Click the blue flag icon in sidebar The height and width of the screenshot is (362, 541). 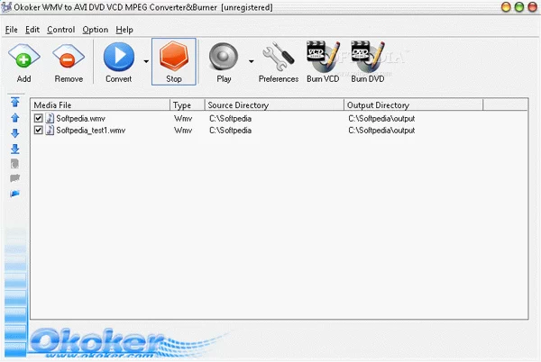pos(14,194)
